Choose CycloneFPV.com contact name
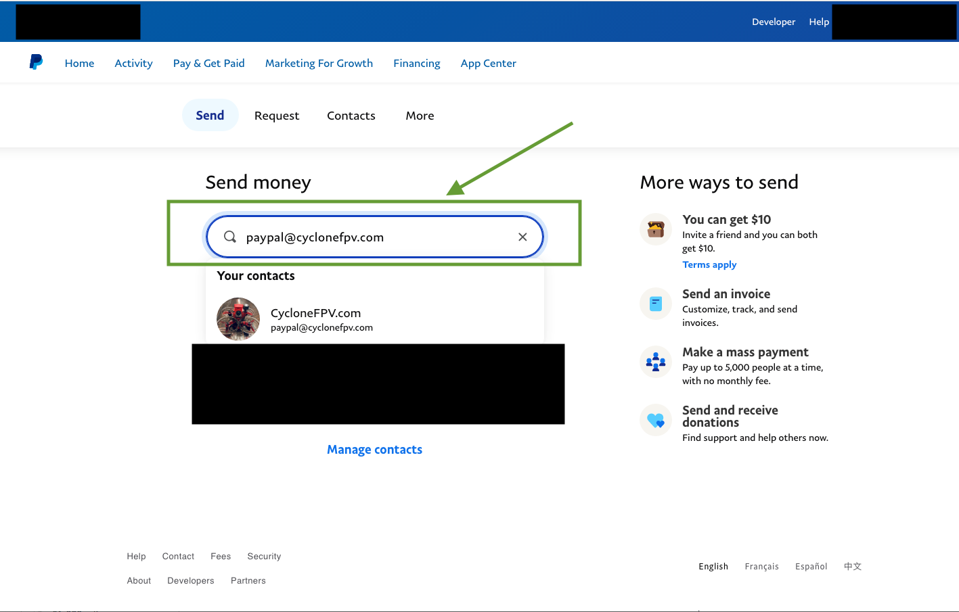Image resolution: width=959 pixels, height=612 pixels. point(315,313)
